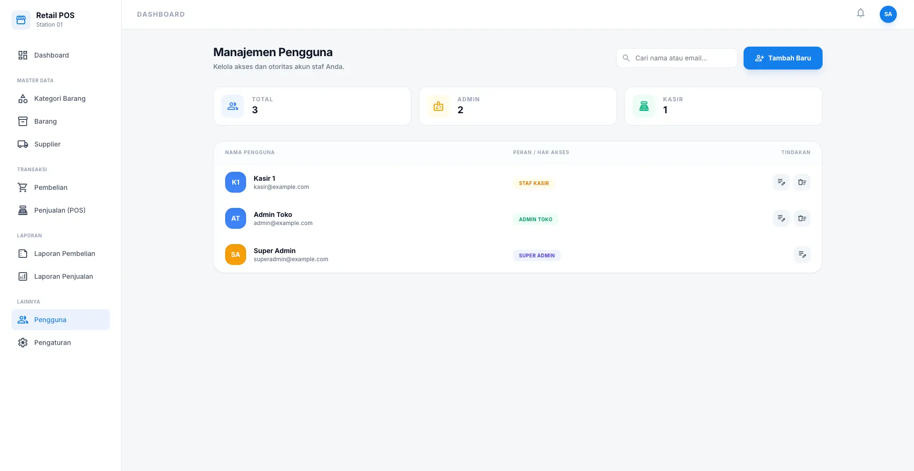Viewport: 914px width, 471px height.
Task: Edit the Admin Toko user
Action: pos(781,218)
